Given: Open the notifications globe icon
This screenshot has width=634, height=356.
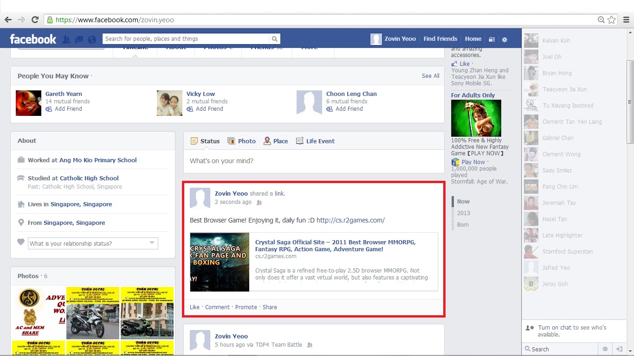Looking at the screenshot, I should click(x=92, y=39).
